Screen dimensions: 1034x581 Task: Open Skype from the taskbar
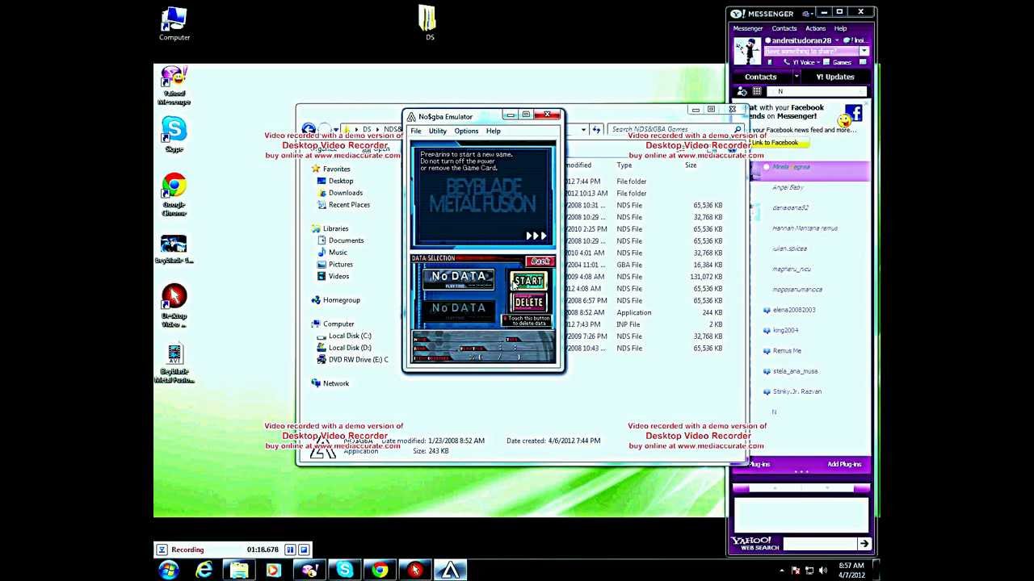pyautogui.click(x=345, y=571)
